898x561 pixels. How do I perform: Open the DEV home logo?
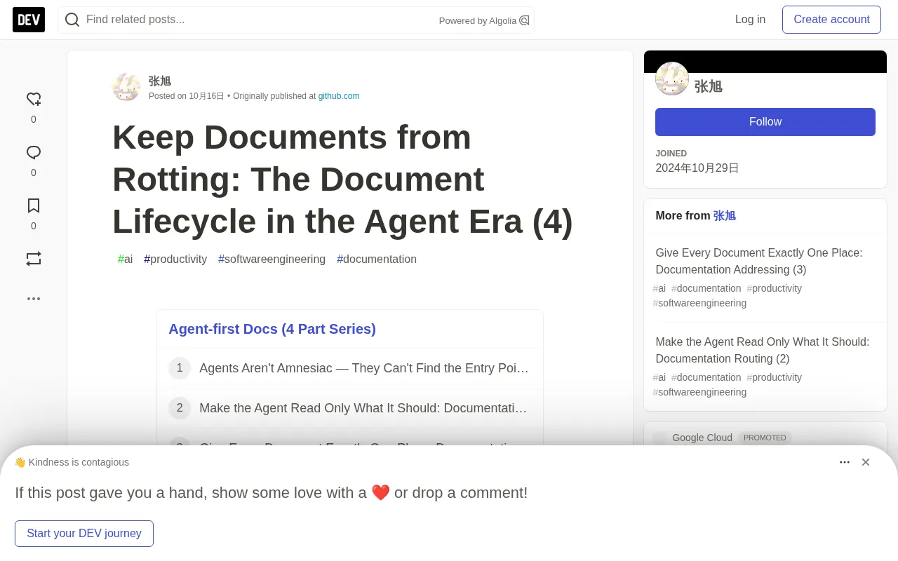click(x=29, y=20)
